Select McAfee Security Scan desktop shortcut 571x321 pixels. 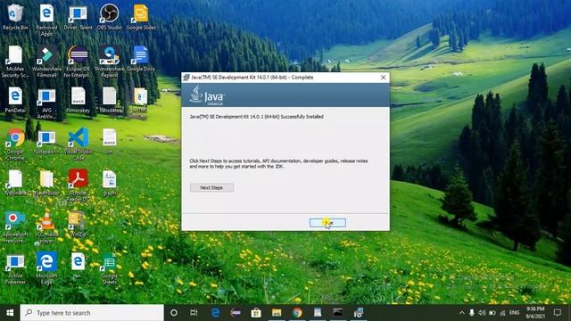coord(15,62)
